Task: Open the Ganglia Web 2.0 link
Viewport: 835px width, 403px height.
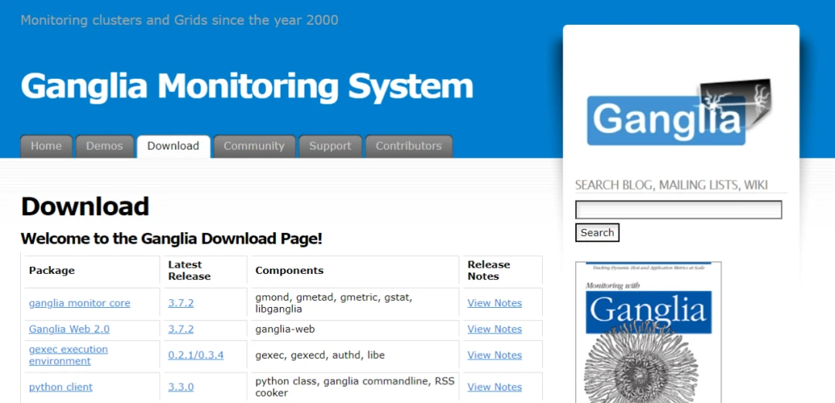Action: point(70,329)
